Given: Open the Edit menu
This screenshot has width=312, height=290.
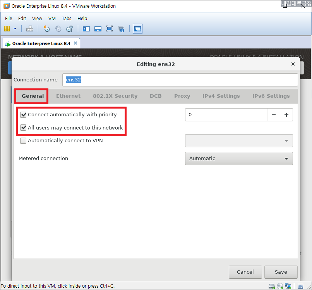Looking at the screenshot, I should click(22, 19).
